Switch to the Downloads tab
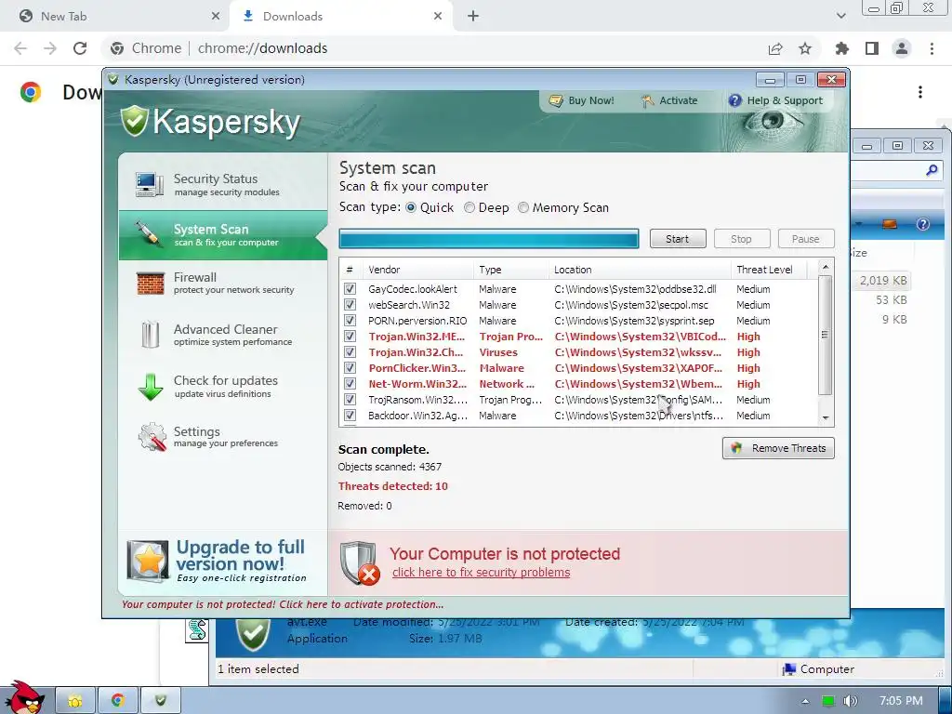The image size is (952, 714). tap(342, 17)
